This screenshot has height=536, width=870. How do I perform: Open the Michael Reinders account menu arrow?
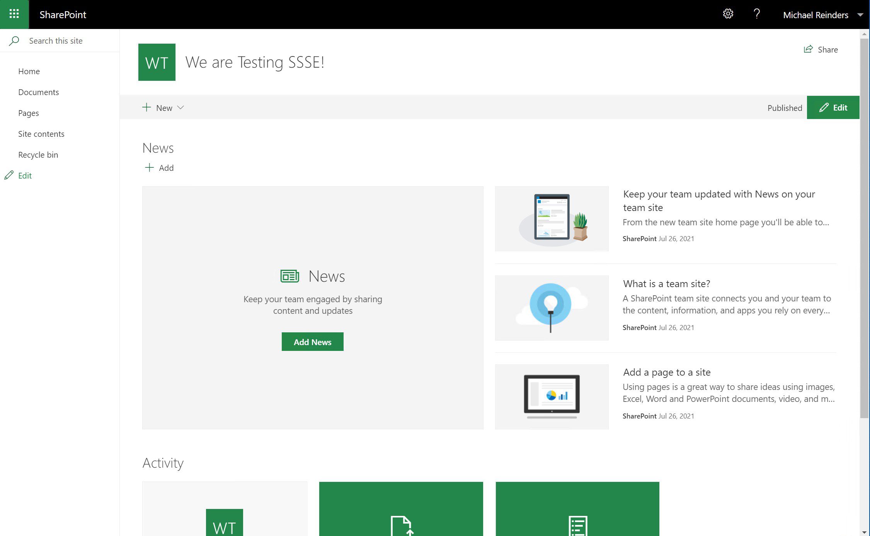(x=860, y=15)
